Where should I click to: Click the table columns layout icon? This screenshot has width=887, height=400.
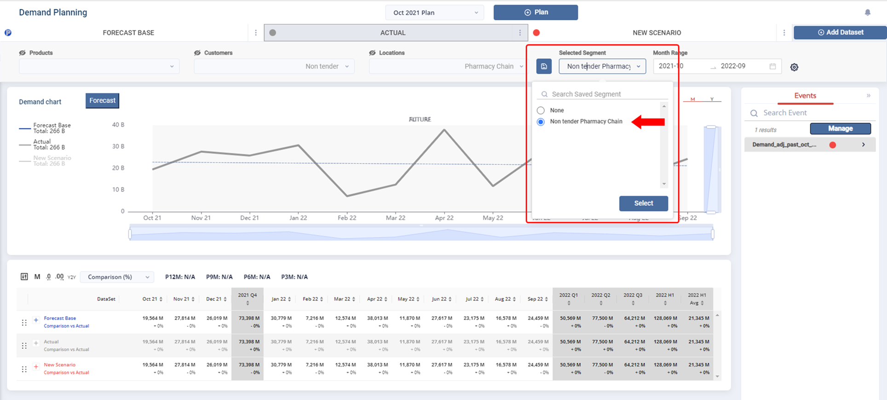click(24, 277)
